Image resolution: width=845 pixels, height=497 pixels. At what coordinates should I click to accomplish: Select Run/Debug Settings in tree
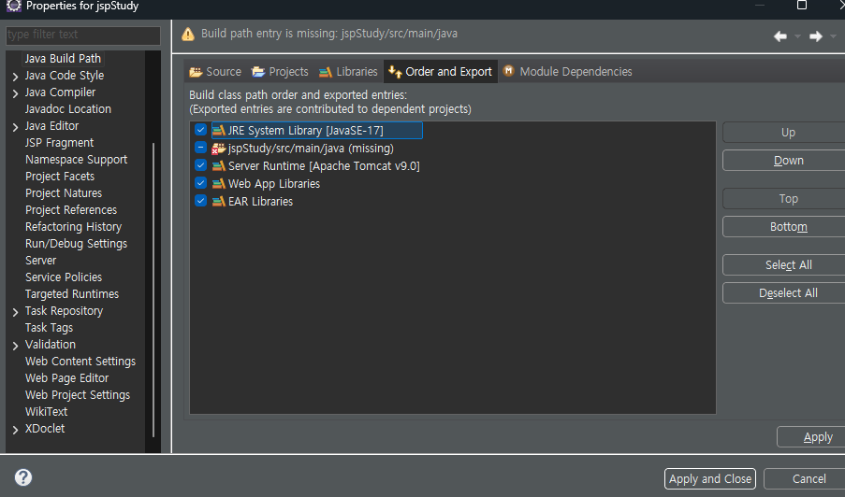pos(76,243)
